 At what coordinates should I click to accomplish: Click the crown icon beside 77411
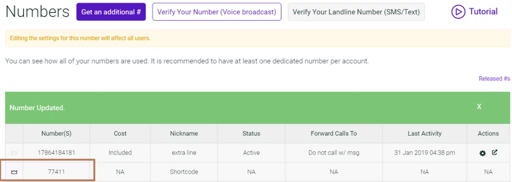click(14, 172)
